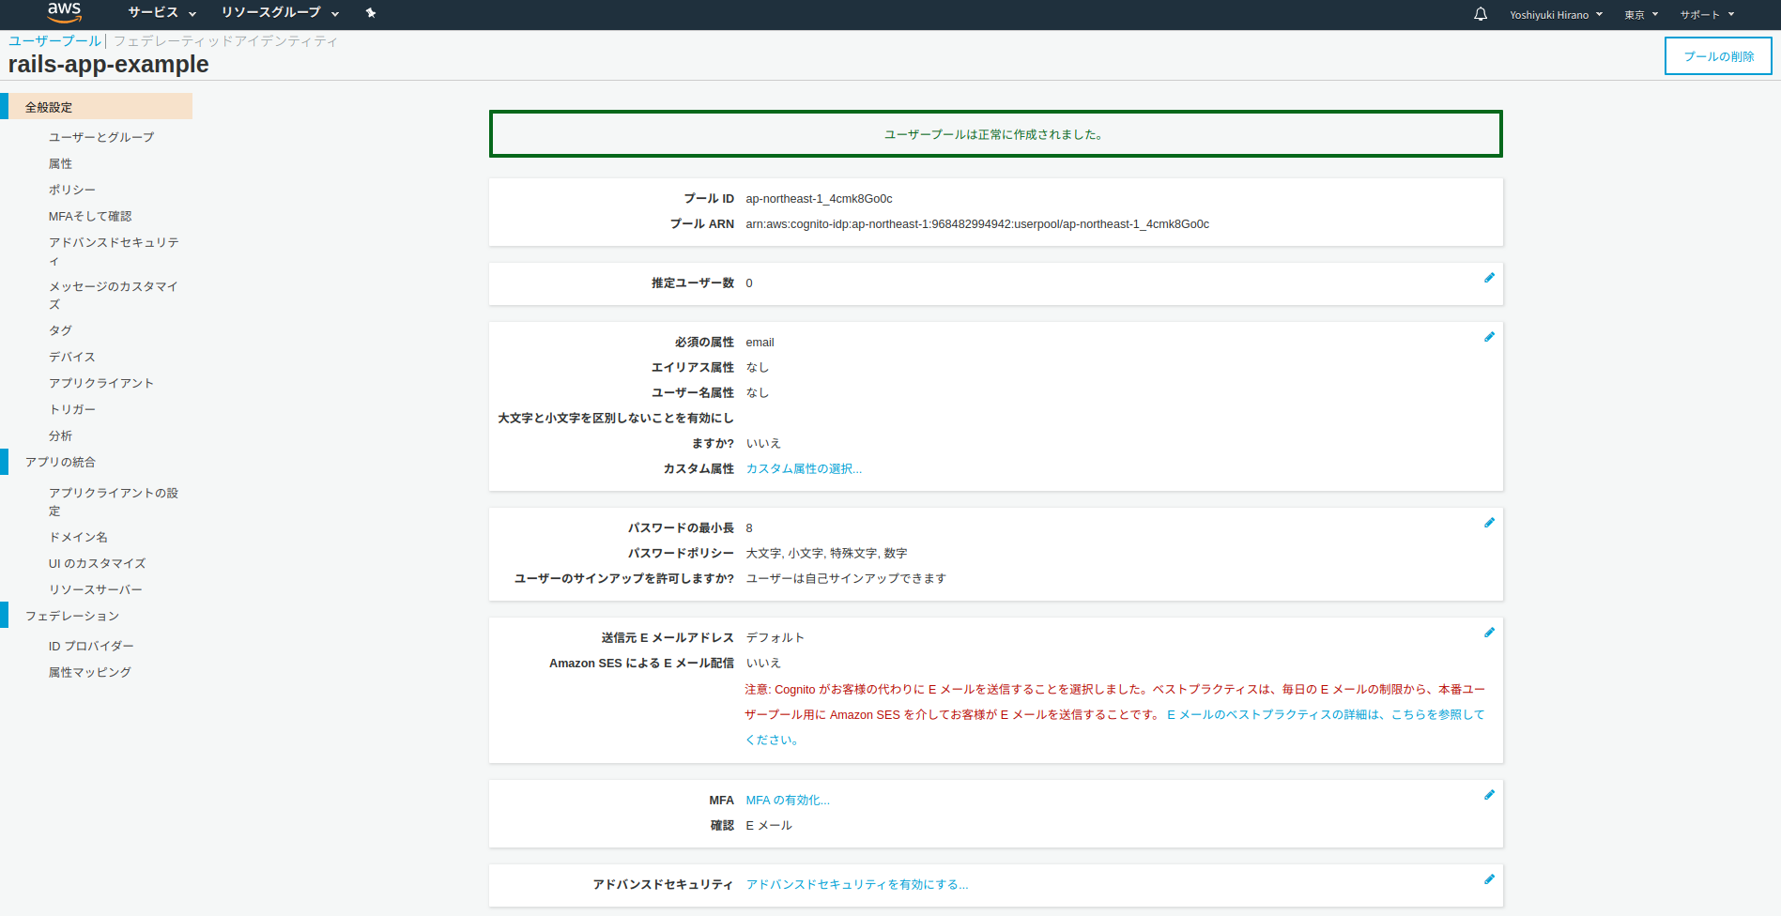1781x916 pixels.
Task: Click the pencil icon for the 必須の属性 section
Action: click(1489, 336)
